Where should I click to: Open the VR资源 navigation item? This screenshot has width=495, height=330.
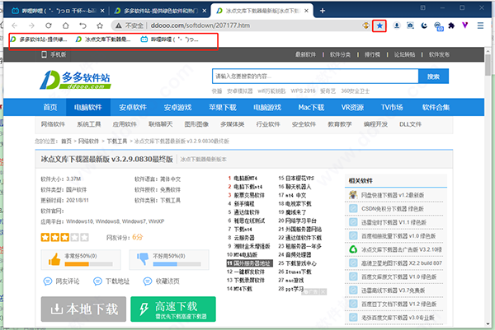point(352,107)
